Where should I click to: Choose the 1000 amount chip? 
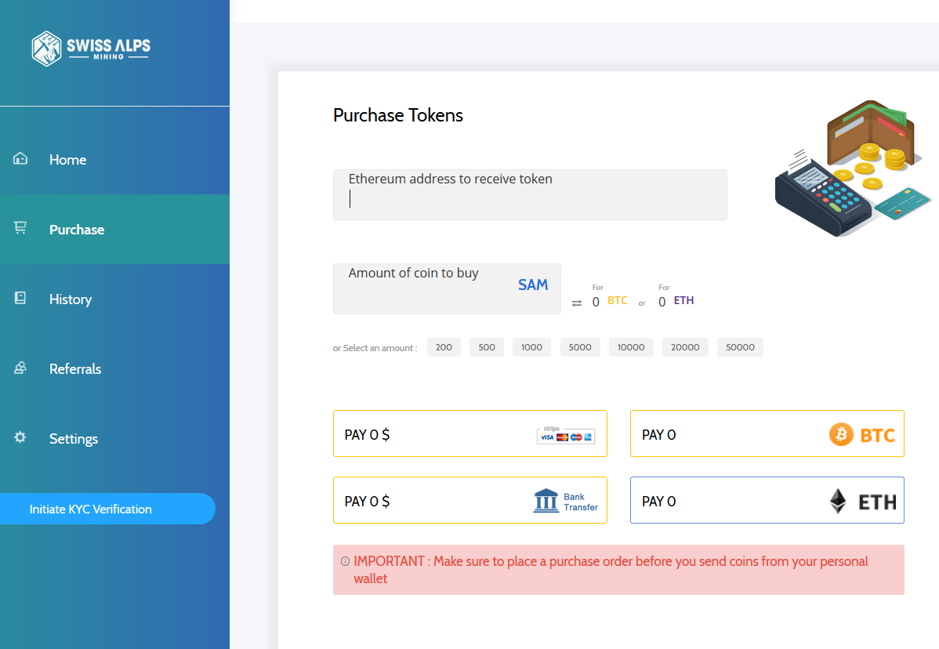pos(531,347)
